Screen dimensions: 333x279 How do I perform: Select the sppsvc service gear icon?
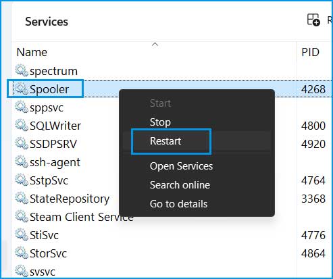[x=22, y=107]
